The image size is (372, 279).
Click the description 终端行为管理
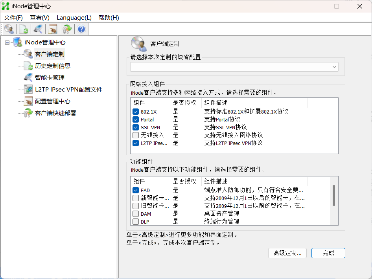[x=221, y=221]
